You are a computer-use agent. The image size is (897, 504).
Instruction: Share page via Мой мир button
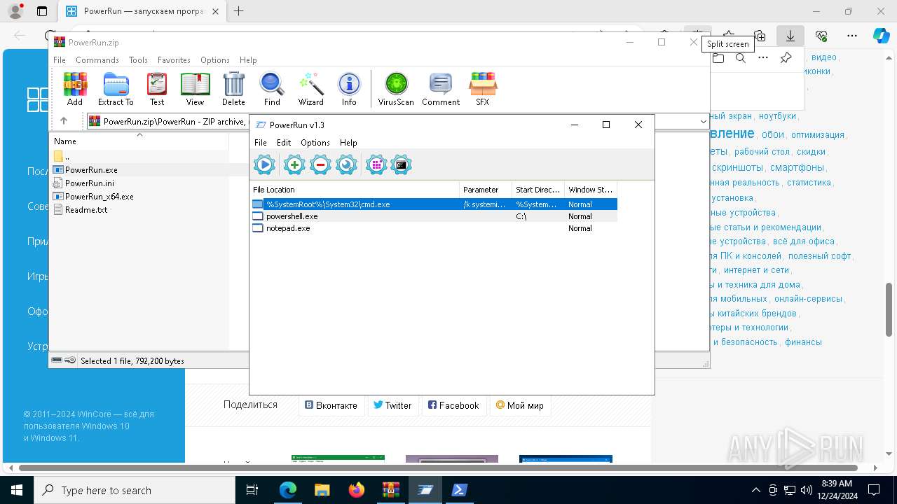(x=520, y=405)
